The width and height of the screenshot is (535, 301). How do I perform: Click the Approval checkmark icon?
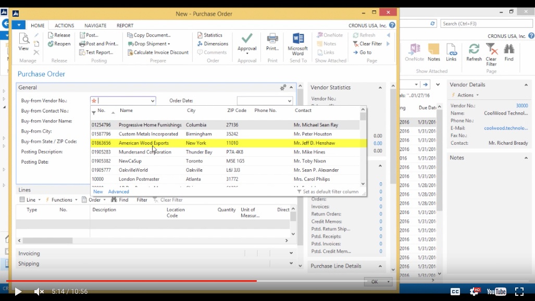pos(247,38)
